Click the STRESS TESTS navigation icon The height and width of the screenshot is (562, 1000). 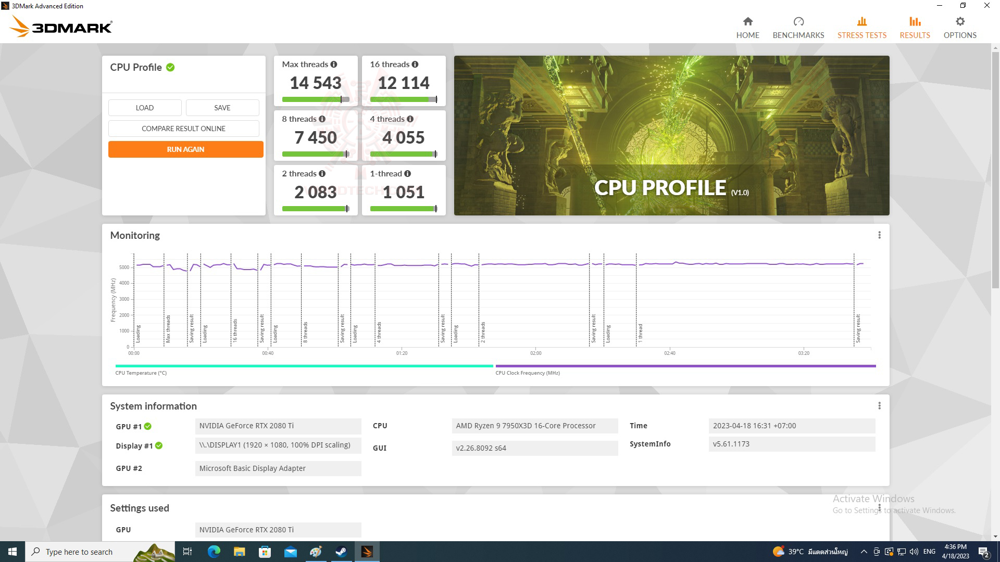(862, 21)
